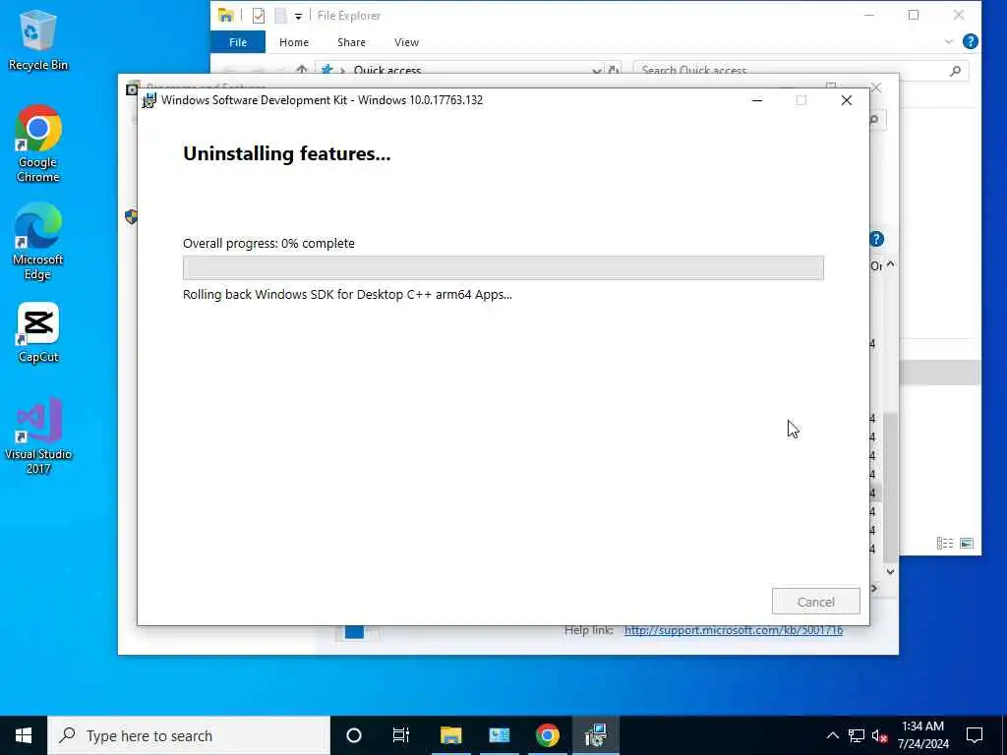Open Customize Quick Access Toolbar dropdown
This screenshot has width=1007, height=755.
(299, 16)
